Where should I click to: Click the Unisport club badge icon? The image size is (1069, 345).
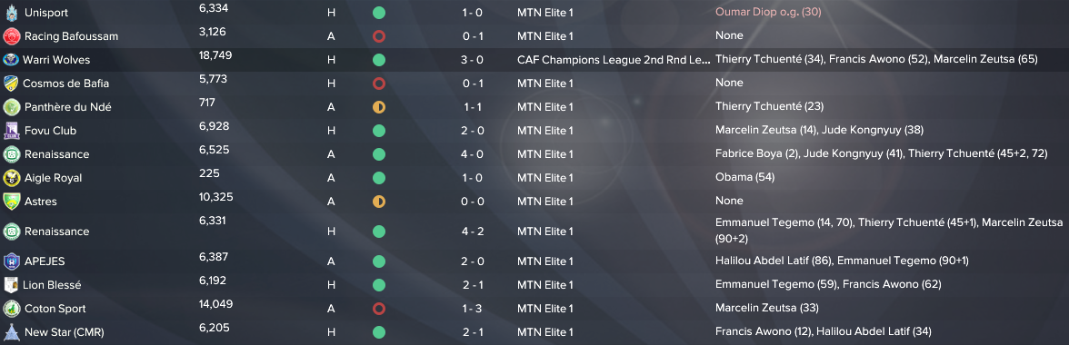[12, 12]
